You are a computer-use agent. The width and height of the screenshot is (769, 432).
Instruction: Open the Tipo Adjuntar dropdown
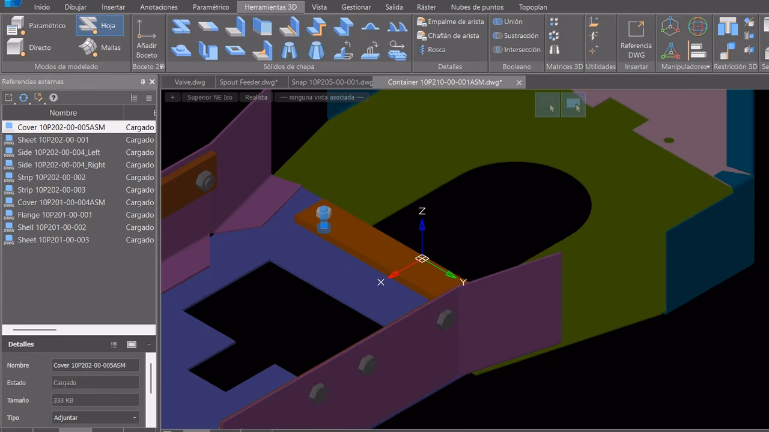(x=96, y=418)
